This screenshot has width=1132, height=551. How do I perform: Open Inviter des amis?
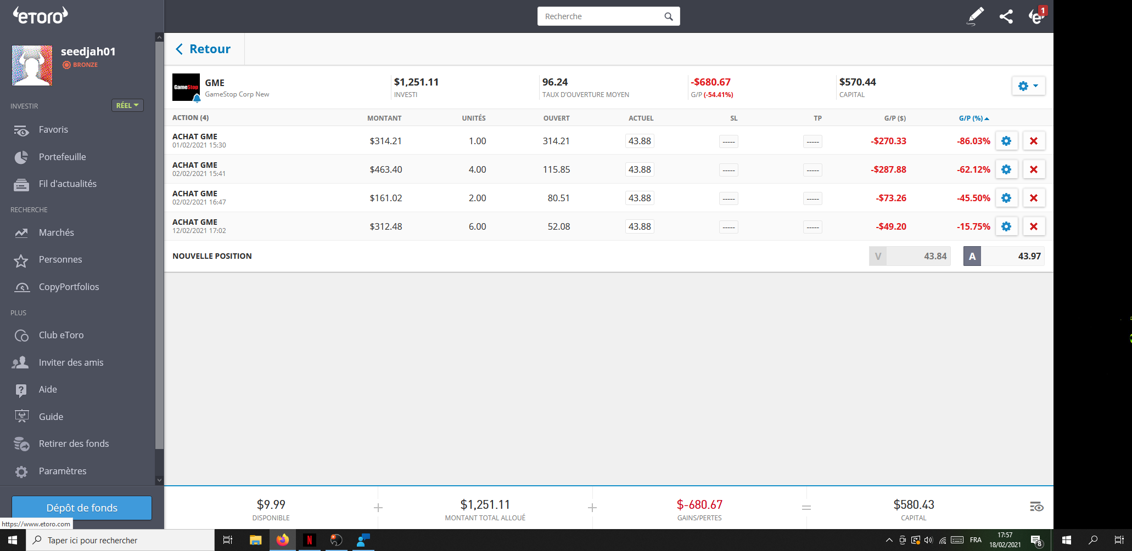coord(71,362)
